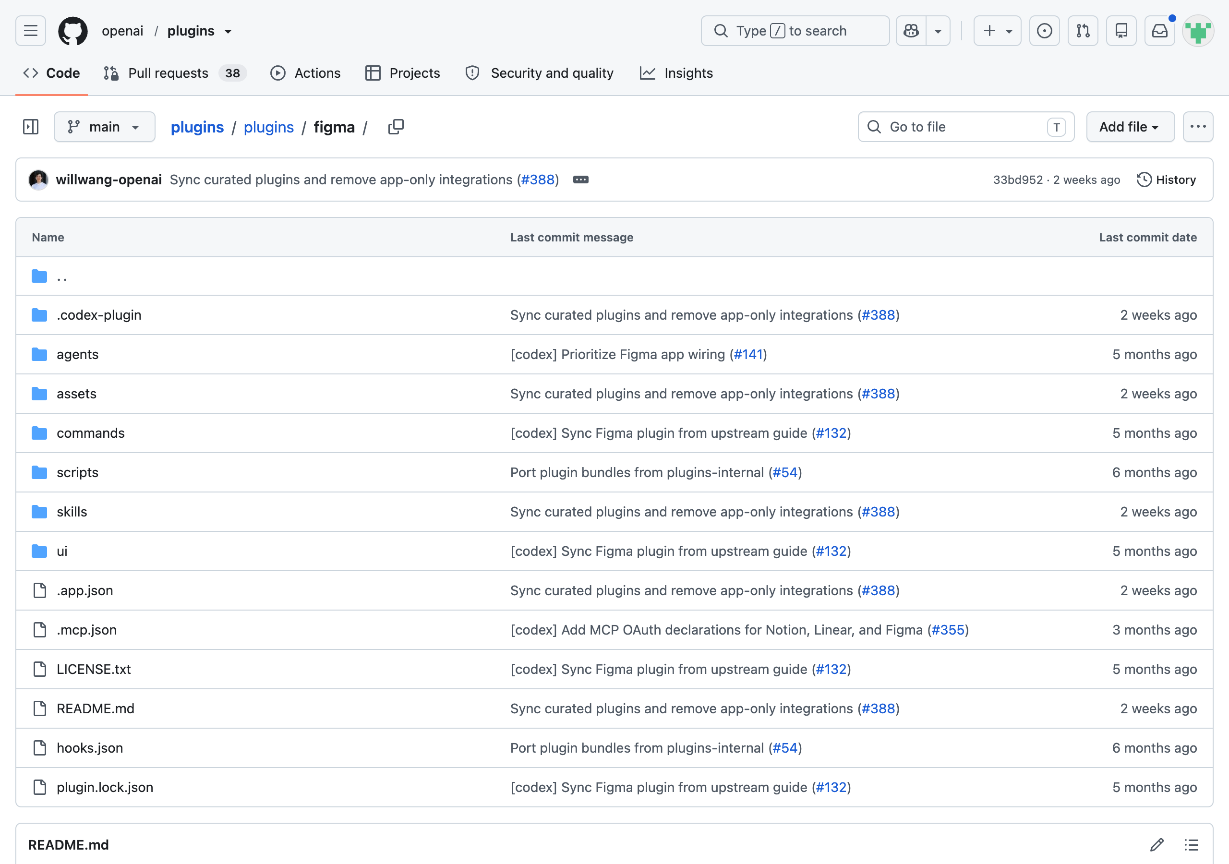Open Security and quality tab
This screenshot has width=1229, height=864.
(540, 73)
